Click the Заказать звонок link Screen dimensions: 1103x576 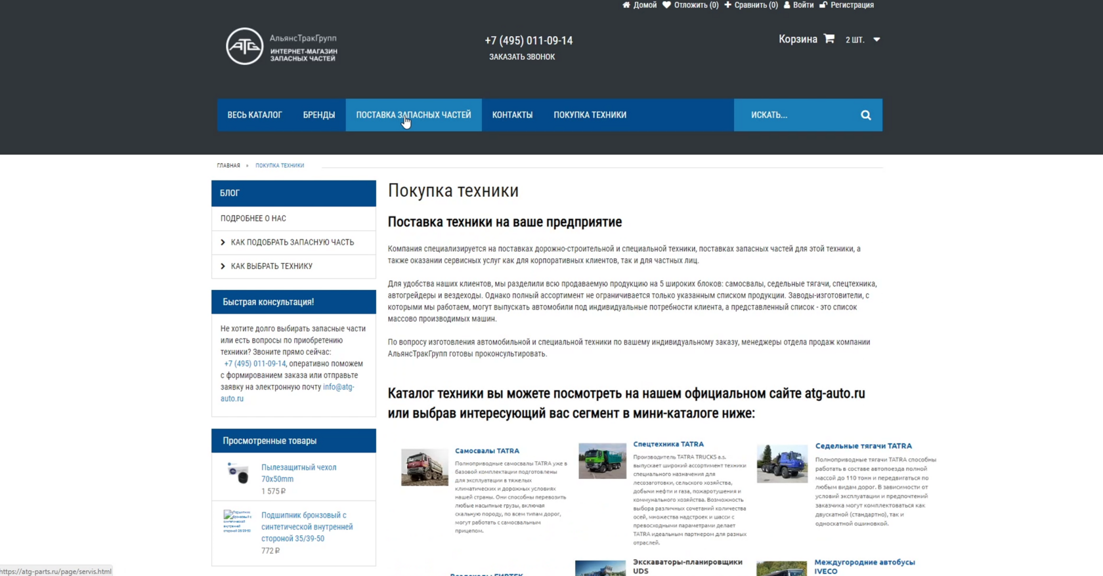pos(522,57)
